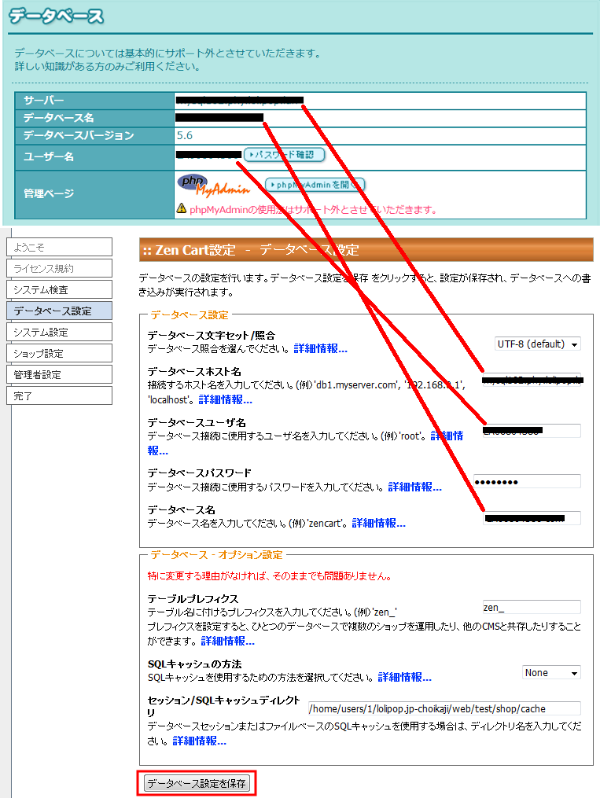Select the システム検査 step in sidebar
600x798 pixels.
click(x=60, y=289)
